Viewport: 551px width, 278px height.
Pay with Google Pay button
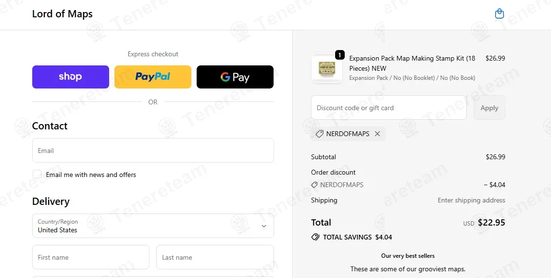point(235,77)
